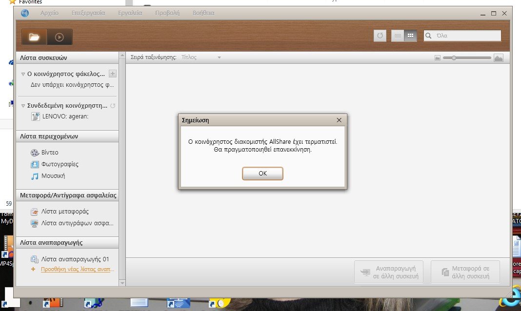Click scroll down arrow of sidebar scrollbar
521x311 pixels.
pos(122,283)
